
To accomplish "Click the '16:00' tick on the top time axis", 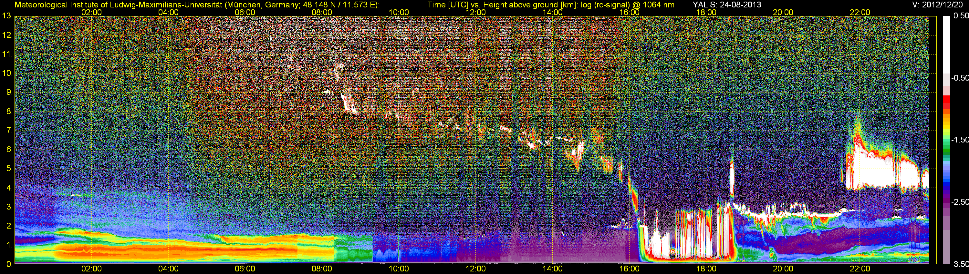I will 629,12.
